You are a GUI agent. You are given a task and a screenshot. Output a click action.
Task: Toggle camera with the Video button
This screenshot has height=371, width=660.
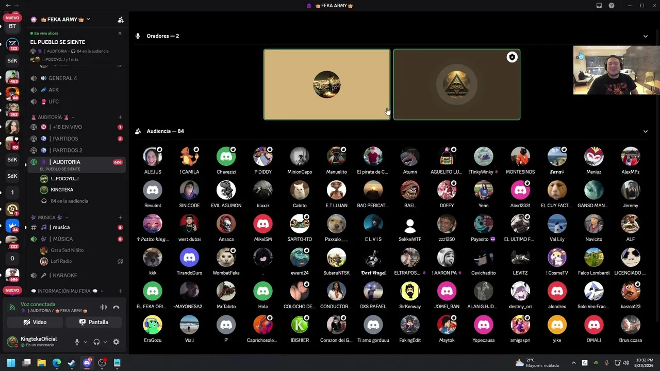pos(35,322)
